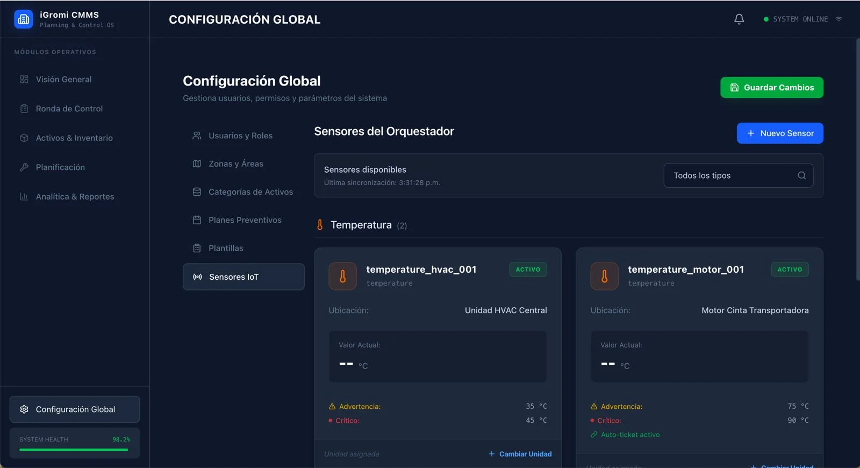Click the Wi-Fi signal icon in header
Image resolution: width=860 pixels, height=468 pixels.
838,19
